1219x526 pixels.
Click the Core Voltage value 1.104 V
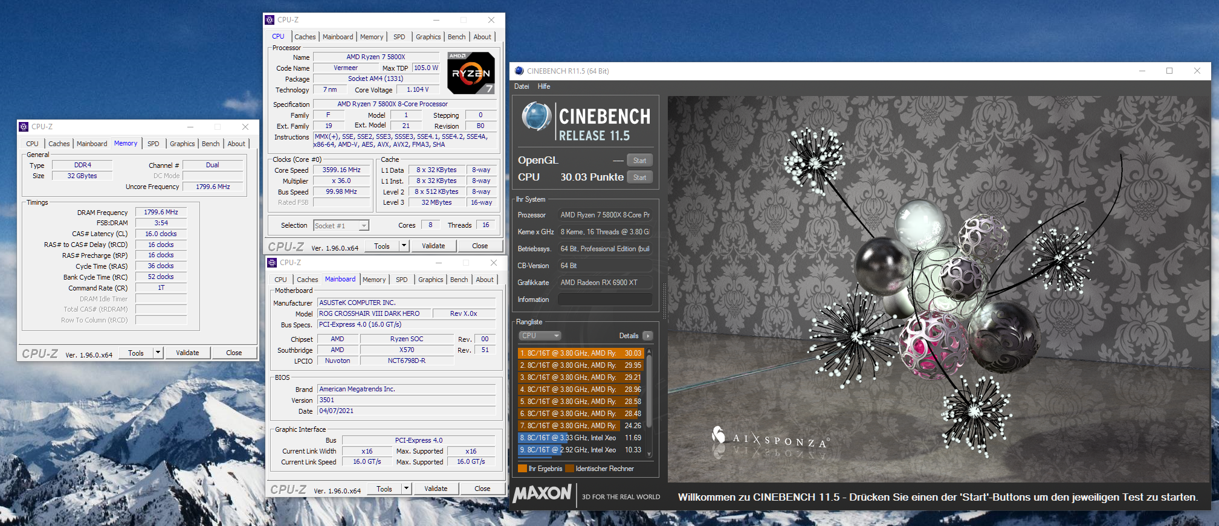418,89
